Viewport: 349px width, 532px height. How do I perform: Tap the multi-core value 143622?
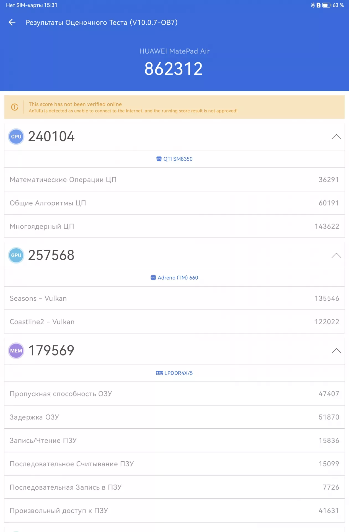click(x=327, y=226)
